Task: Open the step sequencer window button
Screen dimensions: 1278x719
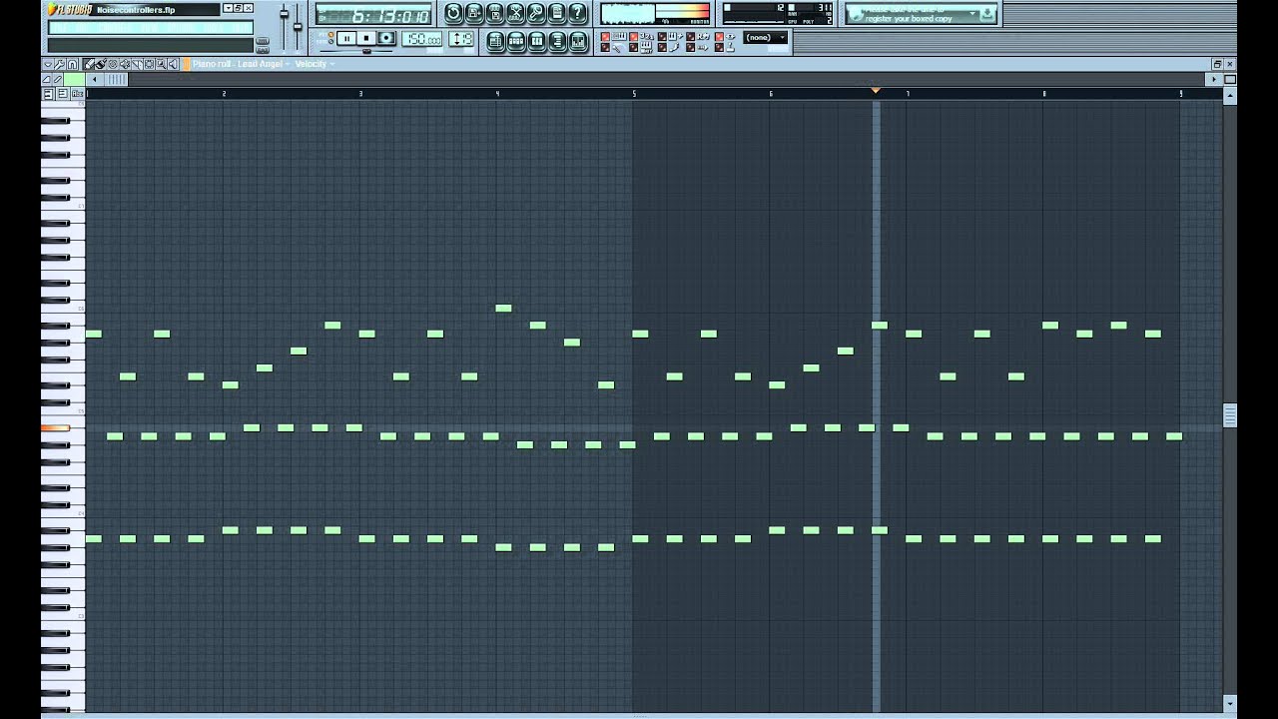Action: pyautogui.click(x=515, y=41)
